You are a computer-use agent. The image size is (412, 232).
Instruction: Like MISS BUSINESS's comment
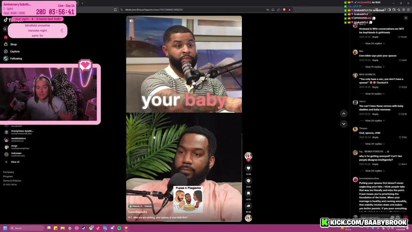pos(399,87)
